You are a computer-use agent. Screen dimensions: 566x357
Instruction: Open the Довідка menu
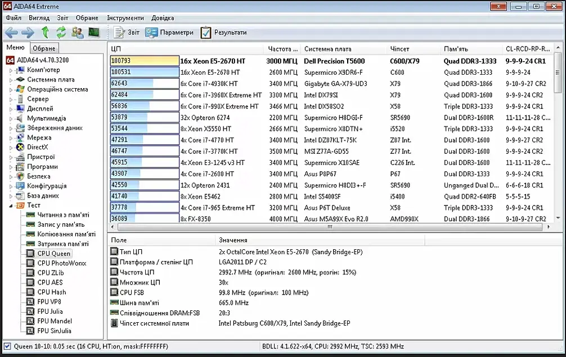tap(163, 17)
